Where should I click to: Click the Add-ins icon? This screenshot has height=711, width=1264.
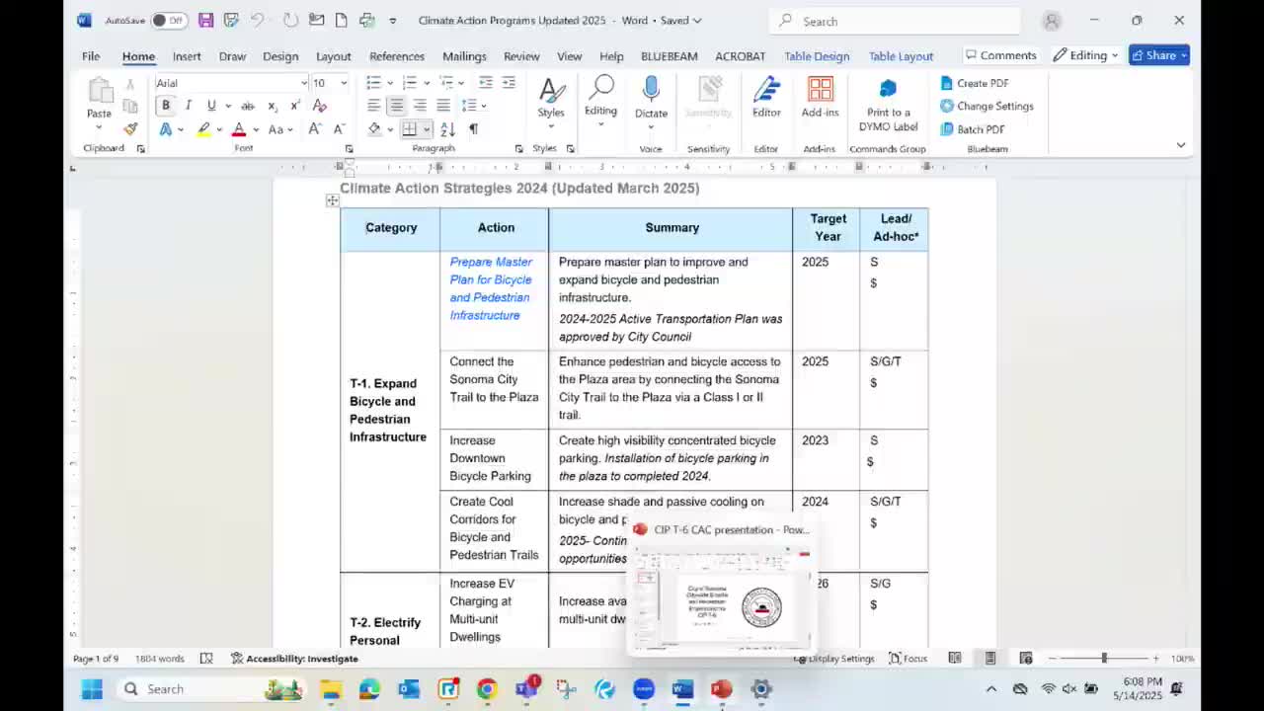tap(820, 91)
